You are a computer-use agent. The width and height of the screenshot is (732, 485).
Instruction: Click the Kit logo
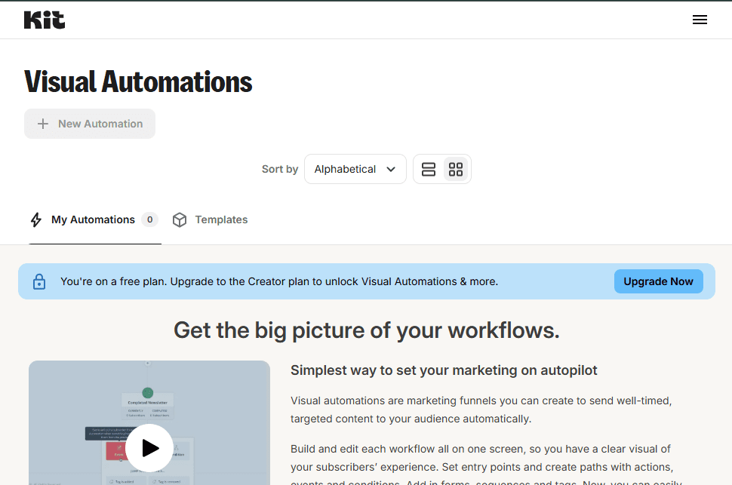point(45,20)
